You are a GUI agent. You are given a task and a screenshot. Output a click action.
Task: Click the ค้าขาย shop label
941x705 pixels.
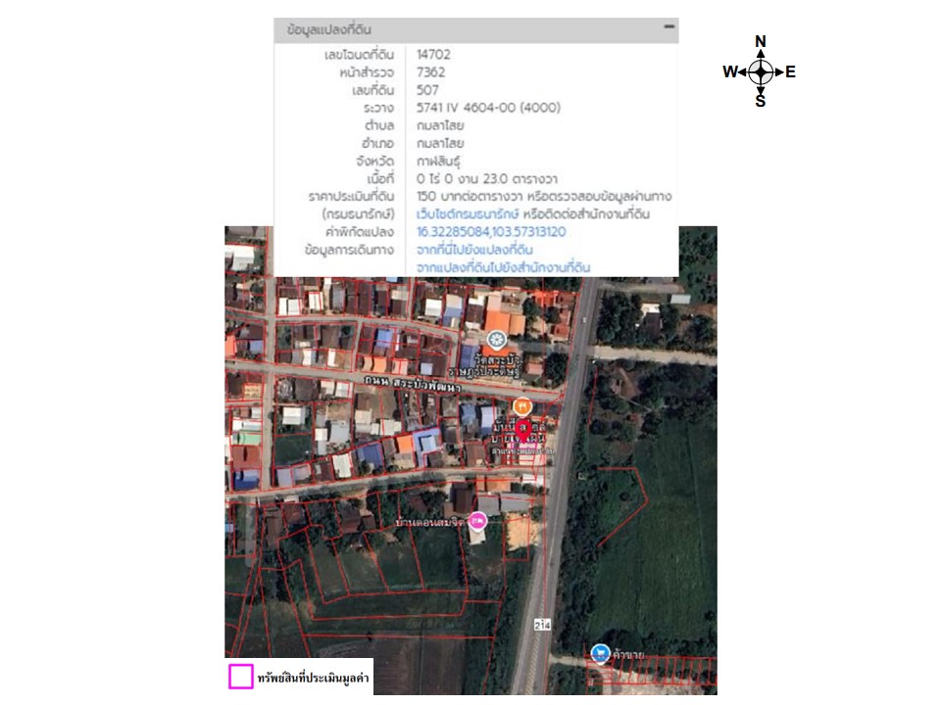[627, 653]
